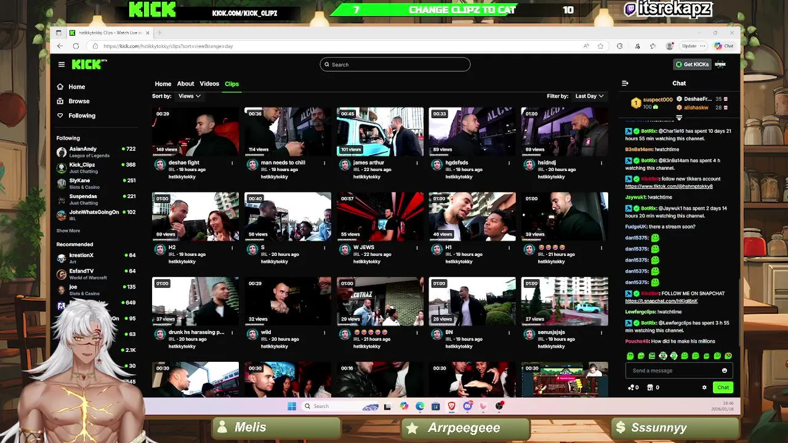This screenshot has height=443, width=788.
Task: Open AsianAndy channel in Following list
Action: pyautogui.click(x=96, y=151)
